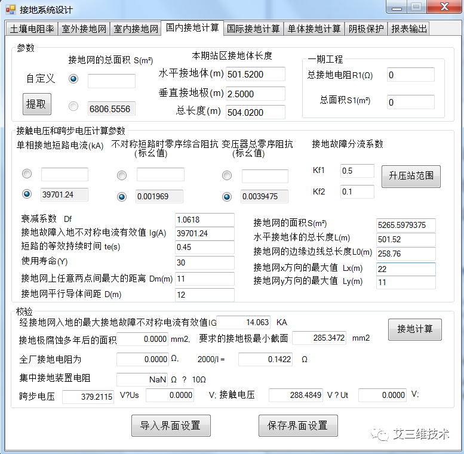Click the 集中接地装置电阻 field showing NaN
Screen dimensions: 464x454
(x=142, y=379)
